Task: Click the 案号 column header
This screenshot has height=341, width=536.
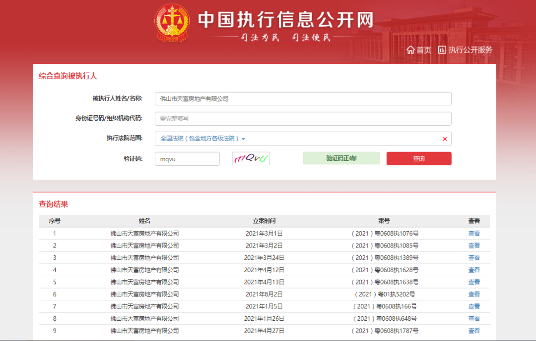Action: click(384, 221)
